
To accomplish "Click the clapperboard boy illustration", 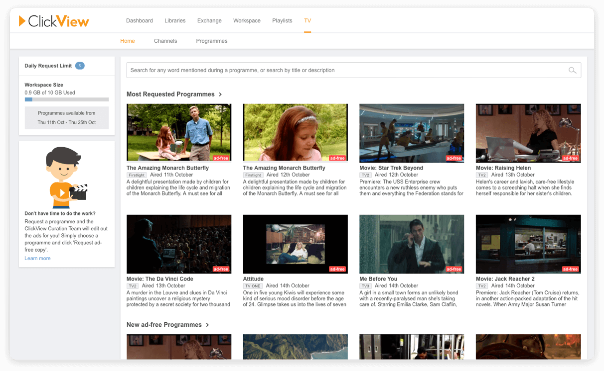I will coord(66,177).
